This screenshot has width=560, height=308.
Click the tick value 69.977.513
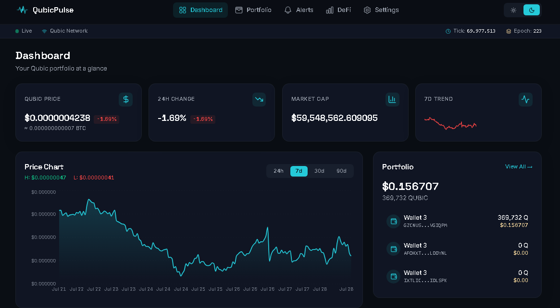click(481, 31)
